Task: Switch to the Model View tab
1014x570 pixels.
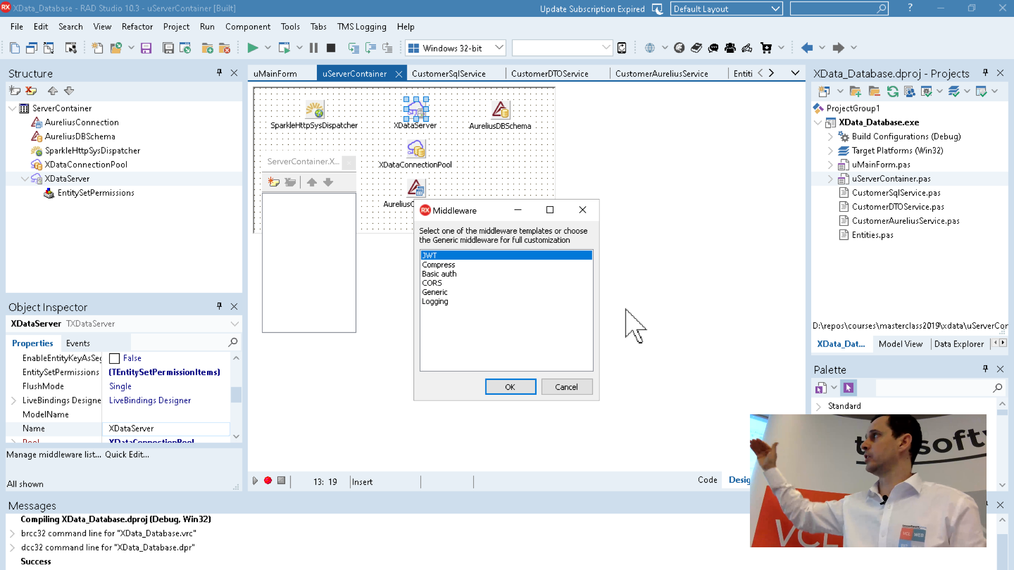Action: tap(900, 344)
